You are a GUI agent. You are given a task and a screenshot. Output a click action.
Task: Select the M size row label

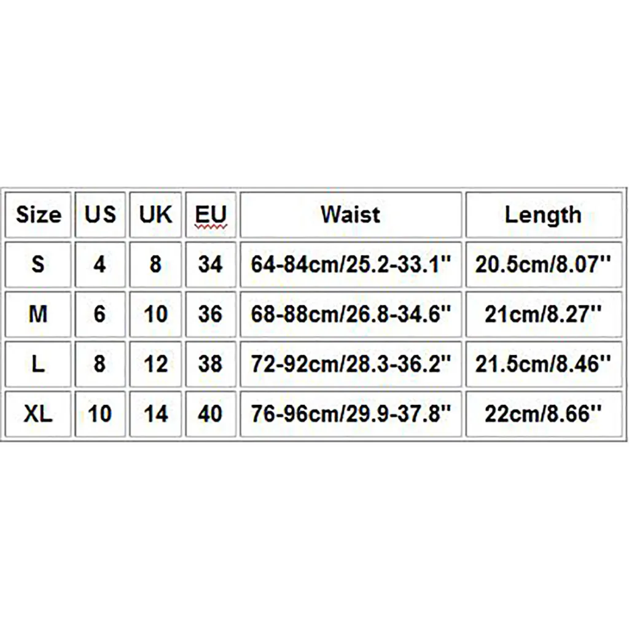pyautogui.click(x=39, y=314)
